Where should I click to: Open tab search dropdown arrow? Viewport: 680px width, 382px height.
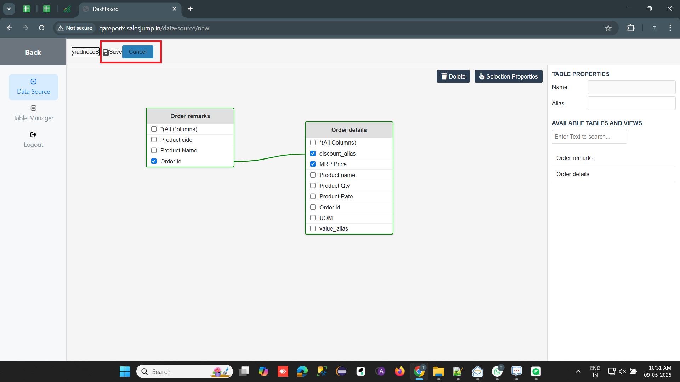pos(9,9)
